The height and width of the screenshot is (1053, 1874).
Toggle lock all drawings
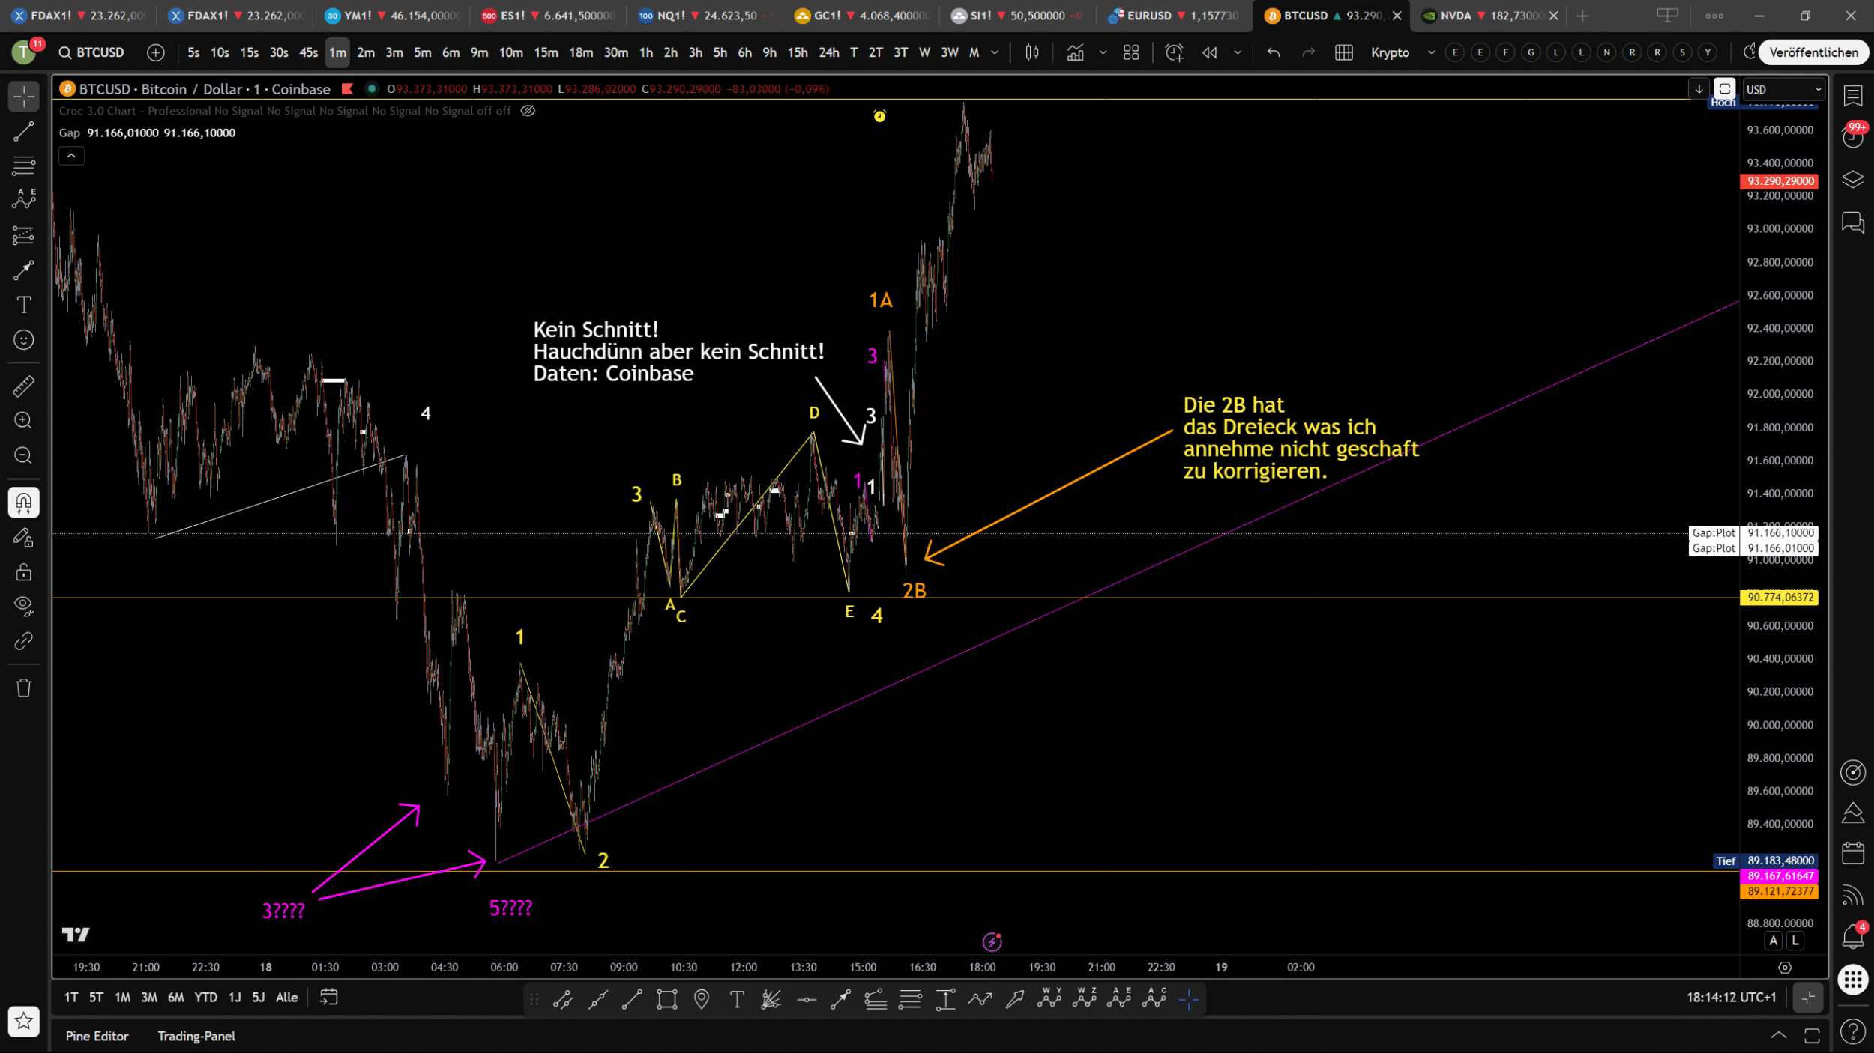pyautogui.click(x=23, y=572)
